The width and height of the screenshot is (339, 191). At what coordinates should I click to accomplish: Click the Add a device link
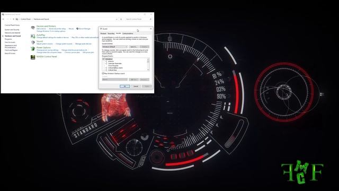[41, 29]
